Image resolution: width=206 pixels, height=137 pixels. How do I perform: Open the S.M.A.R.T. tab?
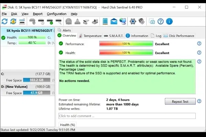click(114, 36)
